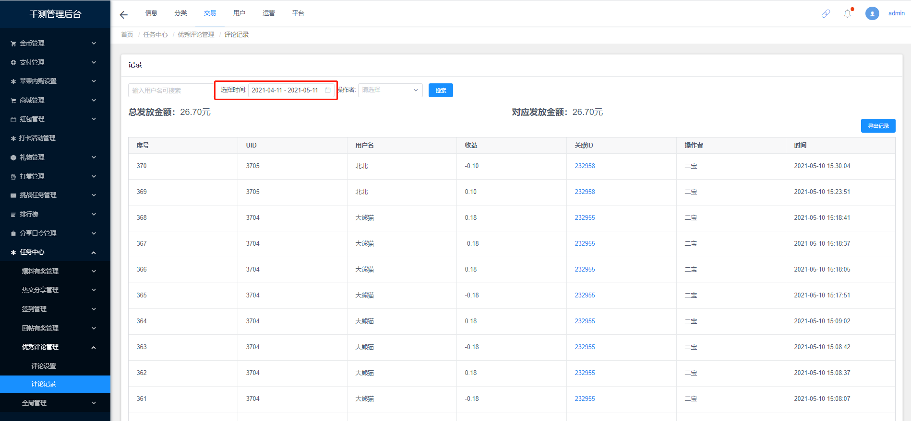The height and width of the screenshot is (421, 911).
Task: Click the calendar icon in date range
Action: [x=328, y=90]
